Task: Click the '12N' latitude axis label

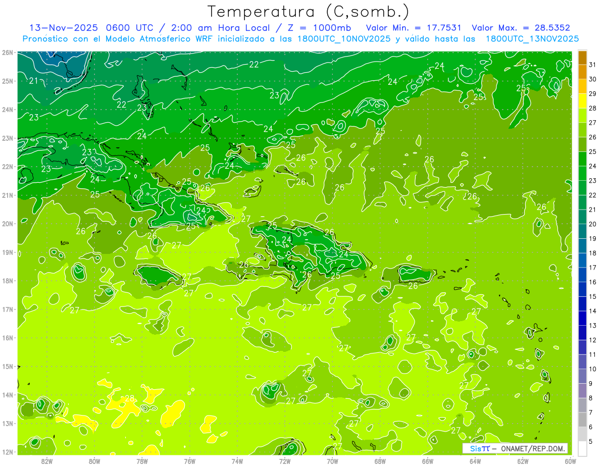Action: coord(8,452)
